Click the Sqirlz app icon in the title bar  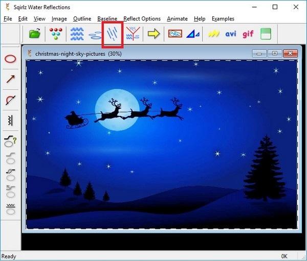click(x=8, y=7)
